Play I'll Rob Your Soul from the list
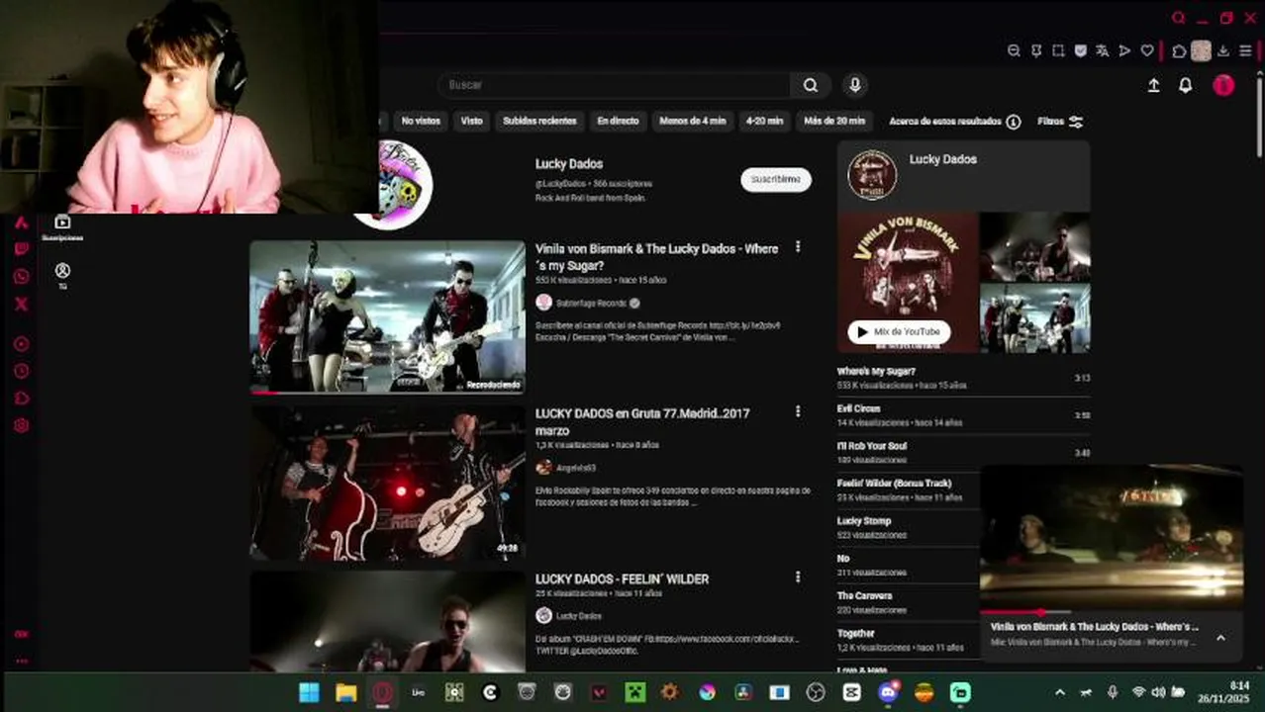The width and height of the screenshot is (1265, 712). [x=963, y=453]
